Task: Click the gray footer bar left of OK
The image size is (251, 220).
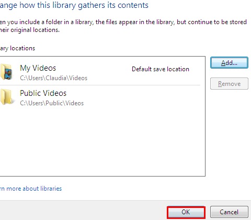Action: pyautogui.click(x=82, y=211)
